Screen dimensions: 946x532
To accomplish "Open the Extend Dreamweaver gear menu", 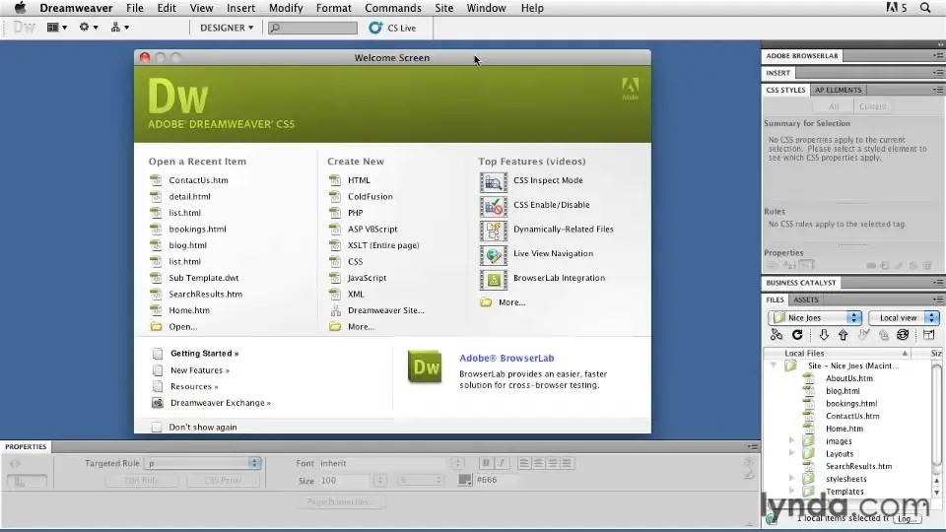I will click(88, 28).
